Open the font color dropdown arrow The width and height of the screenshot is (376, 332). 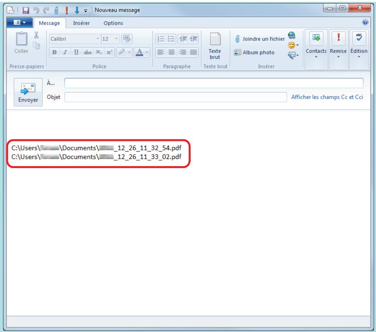click(147, 52)
